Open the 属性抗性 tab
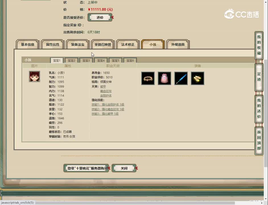Image resolution: width=268 pixels, height=205 pixels. point(53,44)
